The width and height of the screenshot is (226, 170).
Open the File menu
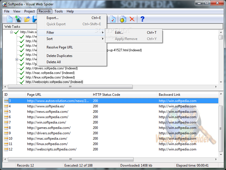pyautogui.click(x=7, y=11)
